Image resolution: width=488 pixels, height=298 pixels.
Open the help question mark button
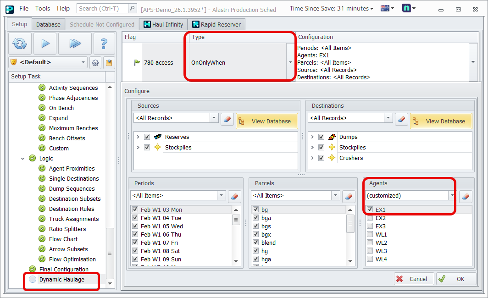104,44
